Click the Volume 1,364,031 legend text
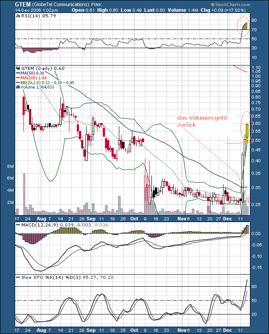 (x=37, y=87)
